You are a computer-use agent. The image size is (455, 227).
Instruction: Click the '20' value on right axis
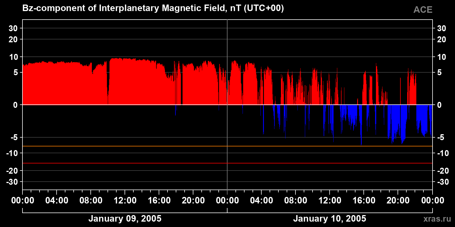tap(441, 39)
